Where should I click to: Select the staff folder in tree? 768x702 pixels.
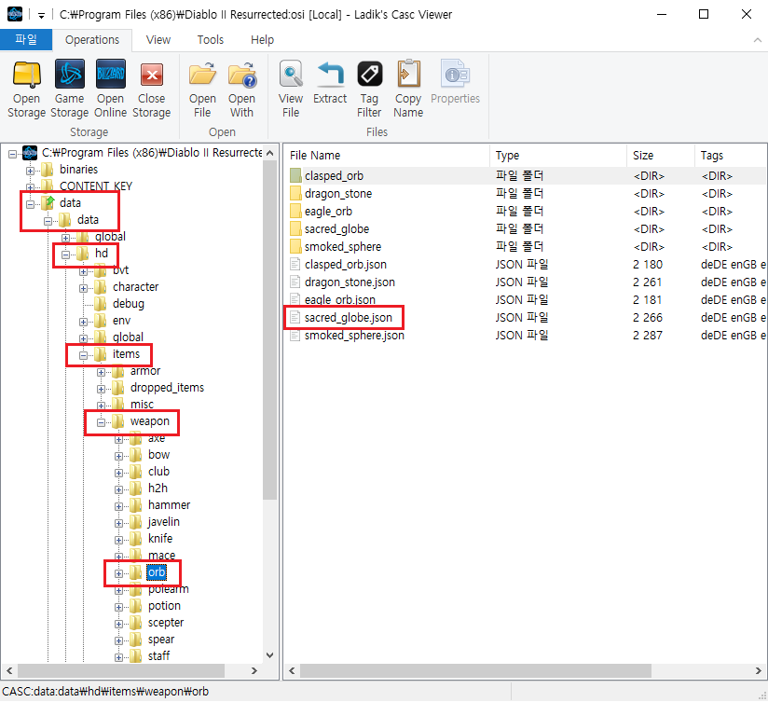pos(158,656)
